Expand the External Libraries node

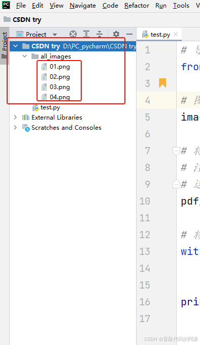click(15, 117)
